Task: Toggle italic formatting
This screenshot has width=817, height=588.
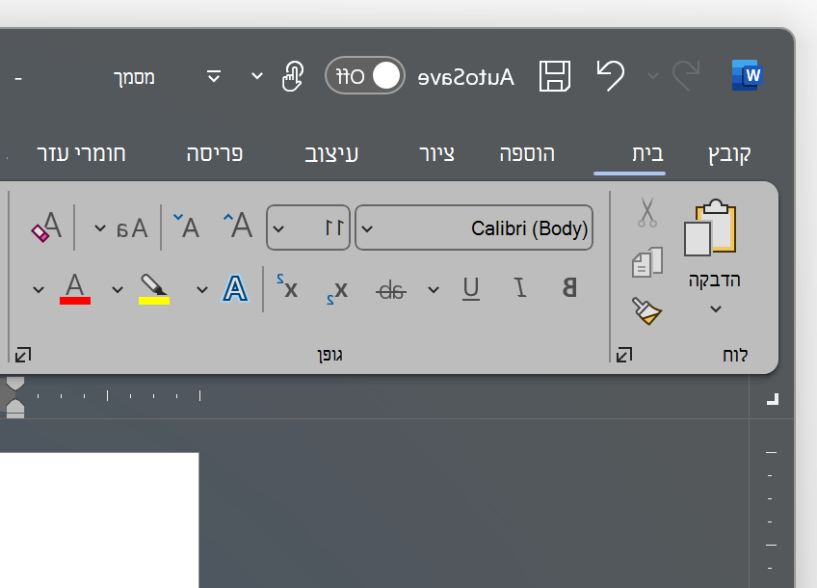Action: pyautogui.click(x=520, y=288)
